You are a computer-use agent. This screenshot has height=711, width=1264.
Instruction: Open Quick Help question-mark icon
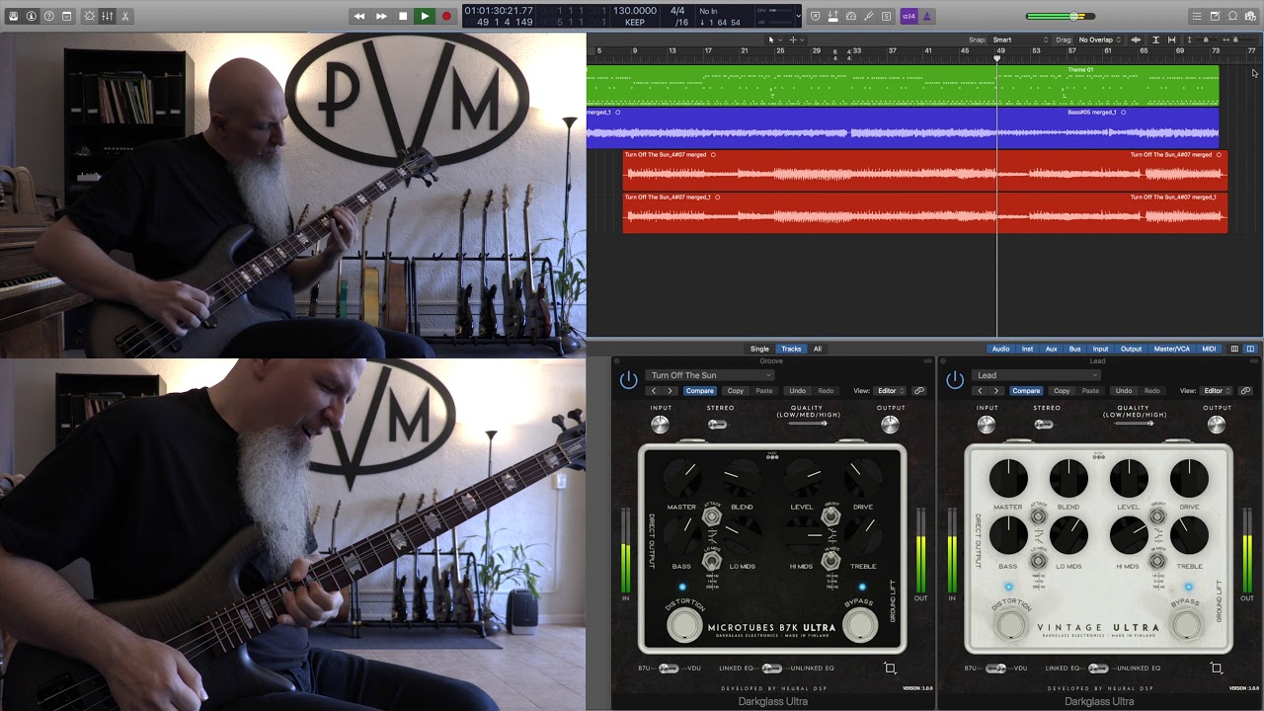48,16
